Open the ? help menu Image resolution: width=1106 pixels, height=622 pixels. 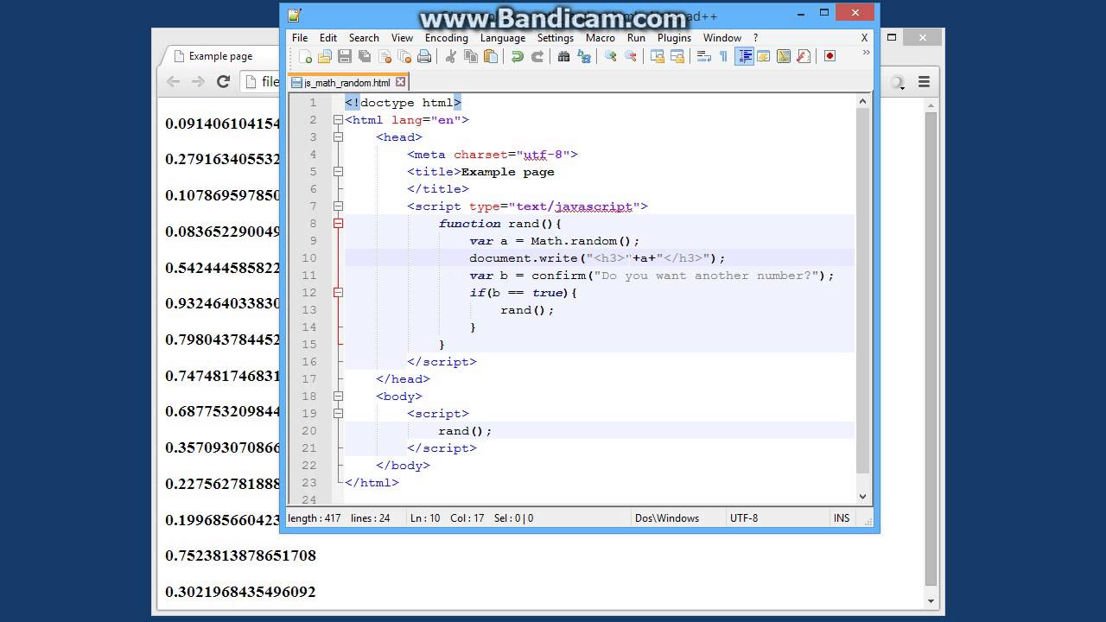click(x=755, y=38)
